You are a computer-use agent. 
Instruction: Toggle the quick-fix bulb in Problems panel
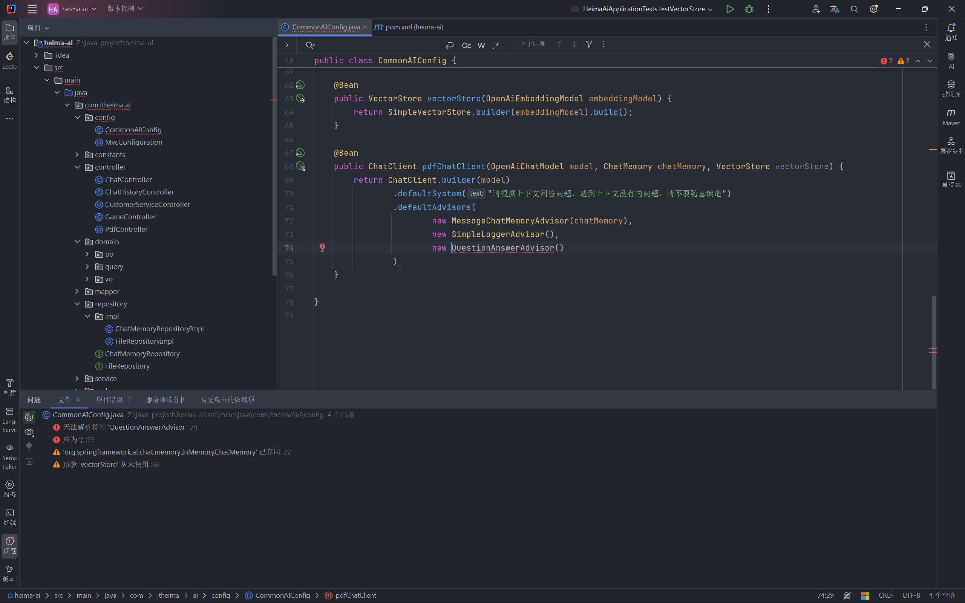tap(29, 447)
